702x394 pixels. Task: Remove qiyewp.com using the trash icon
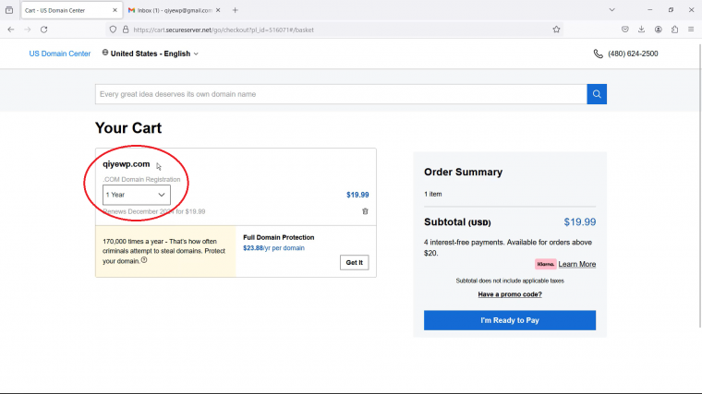[365, 211]
